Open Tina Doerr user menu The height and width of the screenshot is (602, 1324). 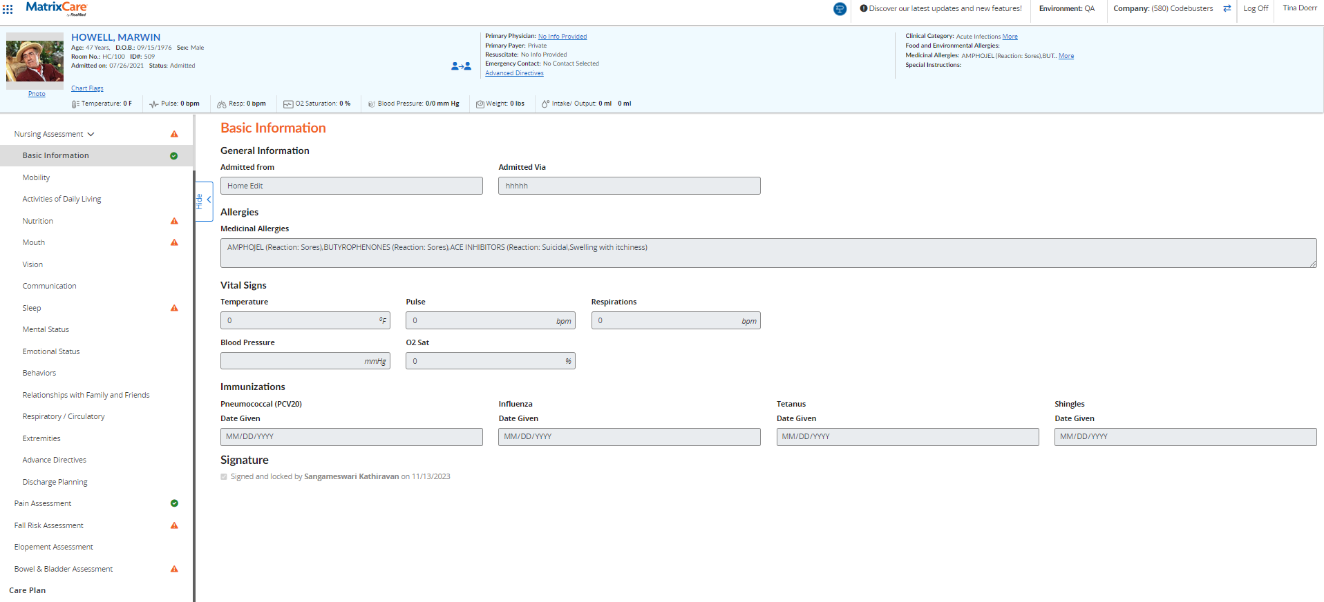pyautogui.click(x=1300, y=8)
